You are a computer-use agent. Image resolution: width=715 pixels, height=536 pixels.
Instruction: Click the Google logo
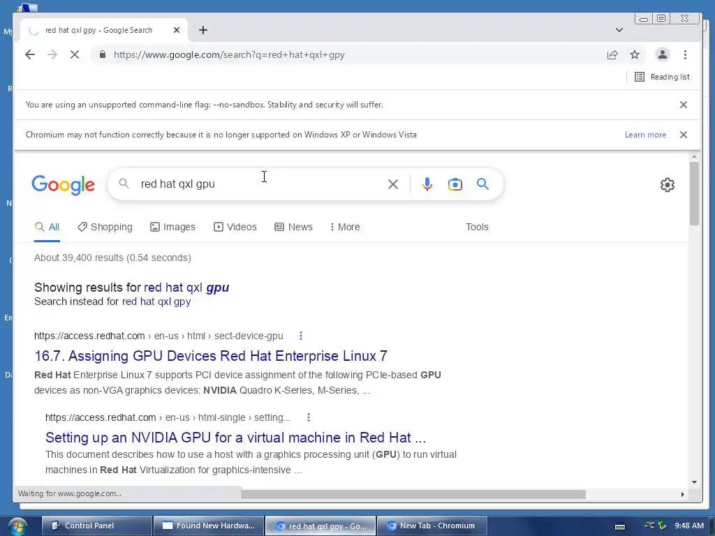pyautogui.click(x=64, y=184)
